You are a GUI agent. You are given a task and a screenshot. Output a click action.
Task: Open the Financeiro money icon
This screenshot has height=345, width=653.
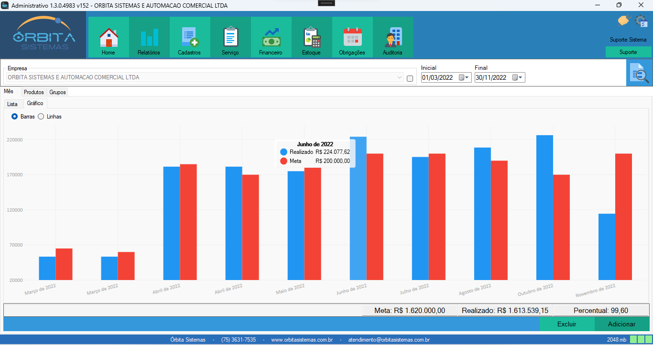(271, 37)
